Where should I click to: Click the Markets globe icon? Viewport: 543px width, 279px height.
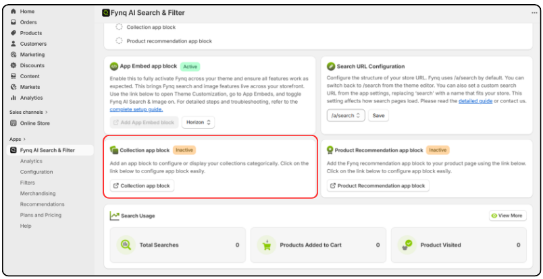[14, 87]
